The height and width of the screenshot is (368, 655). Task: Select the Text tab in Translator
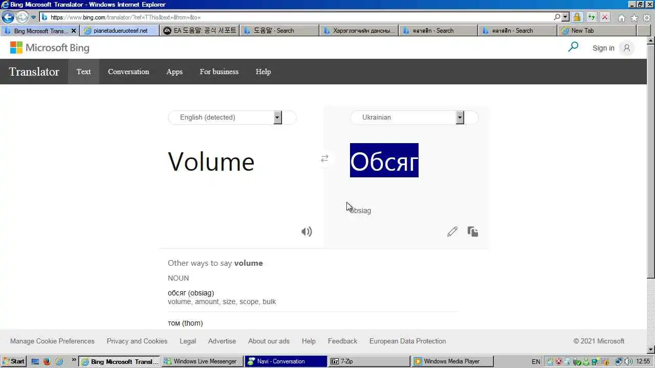click(x=84, y=72)
